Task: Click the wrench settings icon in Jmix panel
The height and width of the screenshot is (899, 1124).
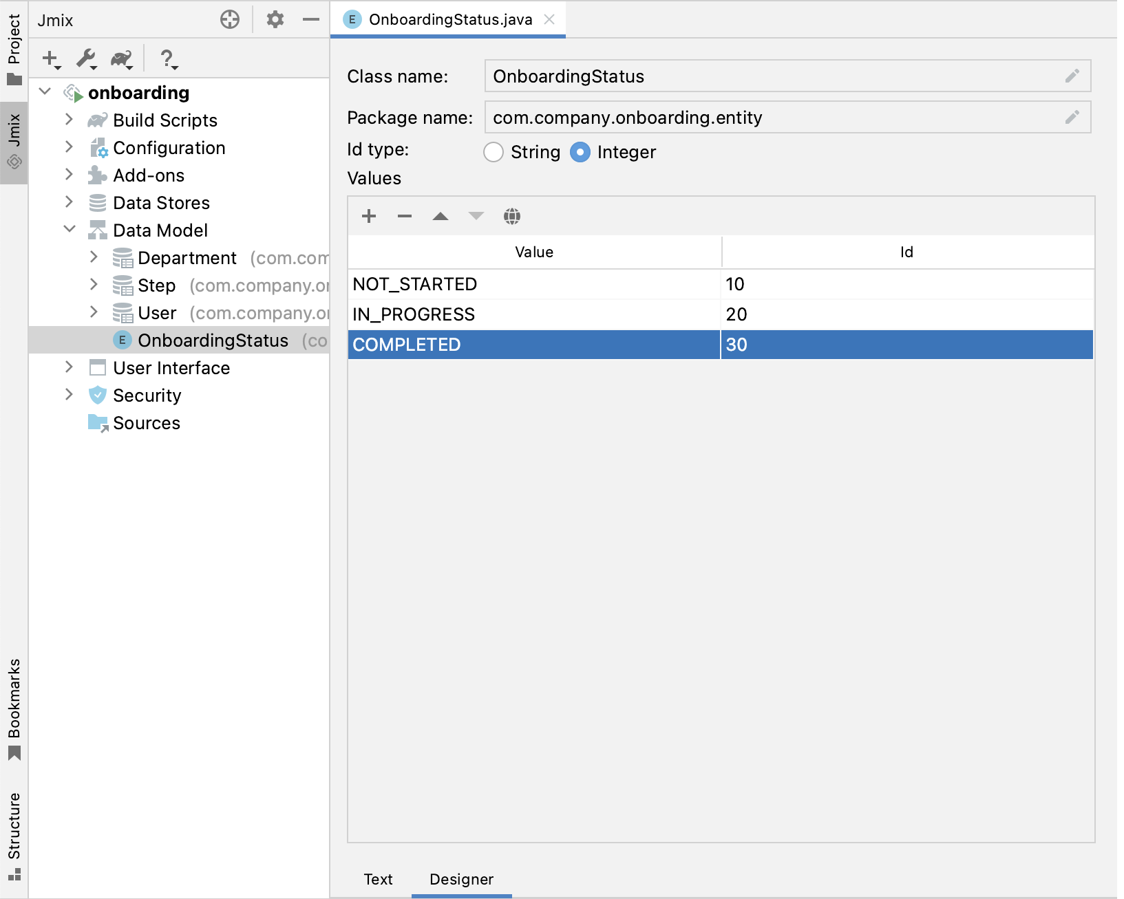Action: 85,59
